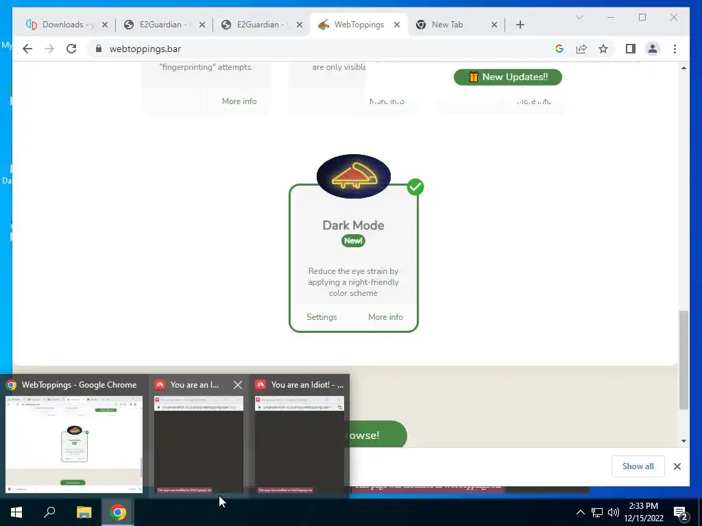Open the Google icon in address bar
This screenshot has width=702, height=526.
click(559, 49)
